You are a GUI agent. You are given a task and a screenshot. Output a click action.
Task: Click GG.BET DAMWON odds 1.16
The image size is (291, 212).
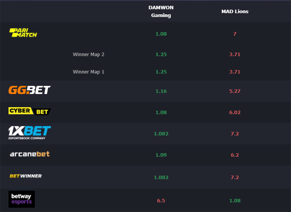[x=161, y=91]
